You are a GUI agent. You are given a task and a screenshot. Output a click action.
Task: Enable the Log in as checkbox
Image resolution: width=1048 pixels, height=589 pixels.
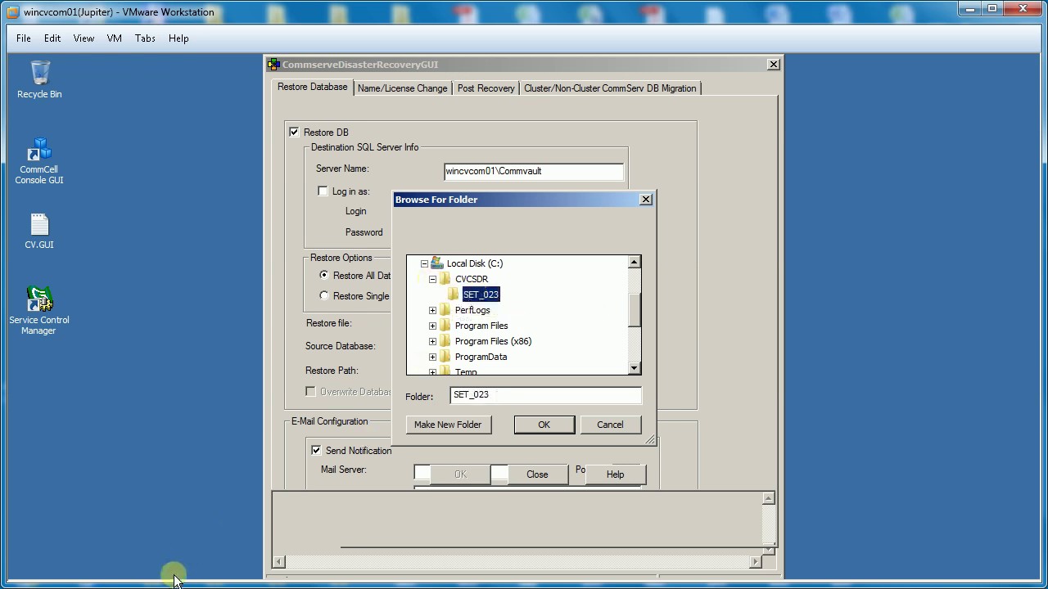[x=323, y=191]
